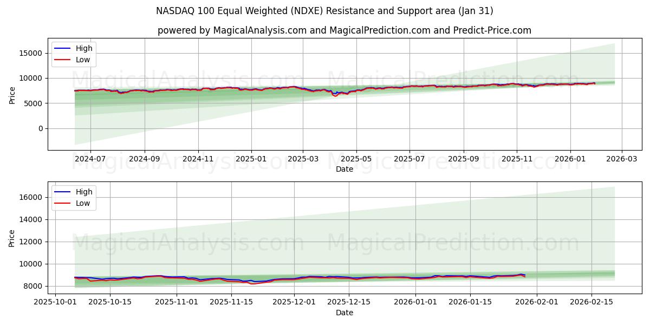Click the price dip area near 2025-04
The image size is (650, 325).
pyautogui.click(x=336, y=95)
